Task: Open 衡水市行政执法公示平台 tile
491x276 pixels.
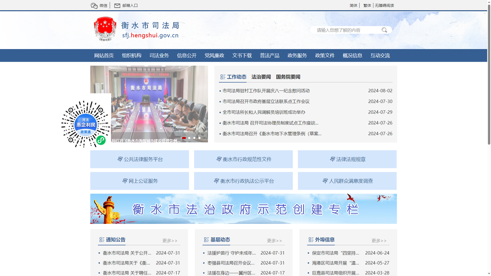Action: coord(243,181)
